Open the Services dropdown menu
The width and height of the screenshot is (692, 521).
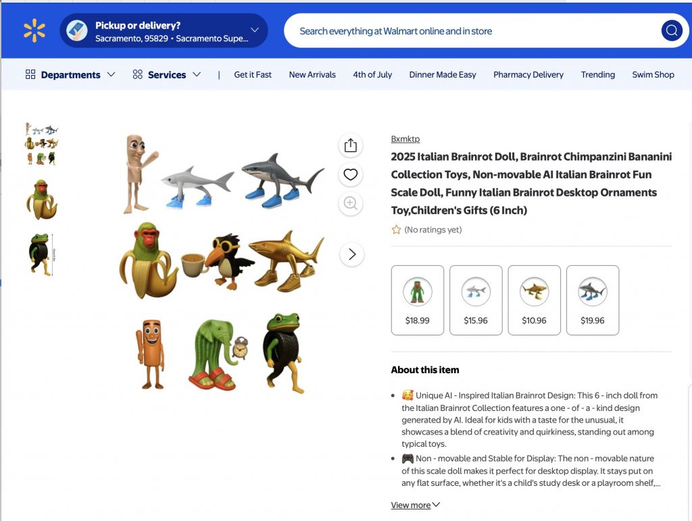(167, 74)
